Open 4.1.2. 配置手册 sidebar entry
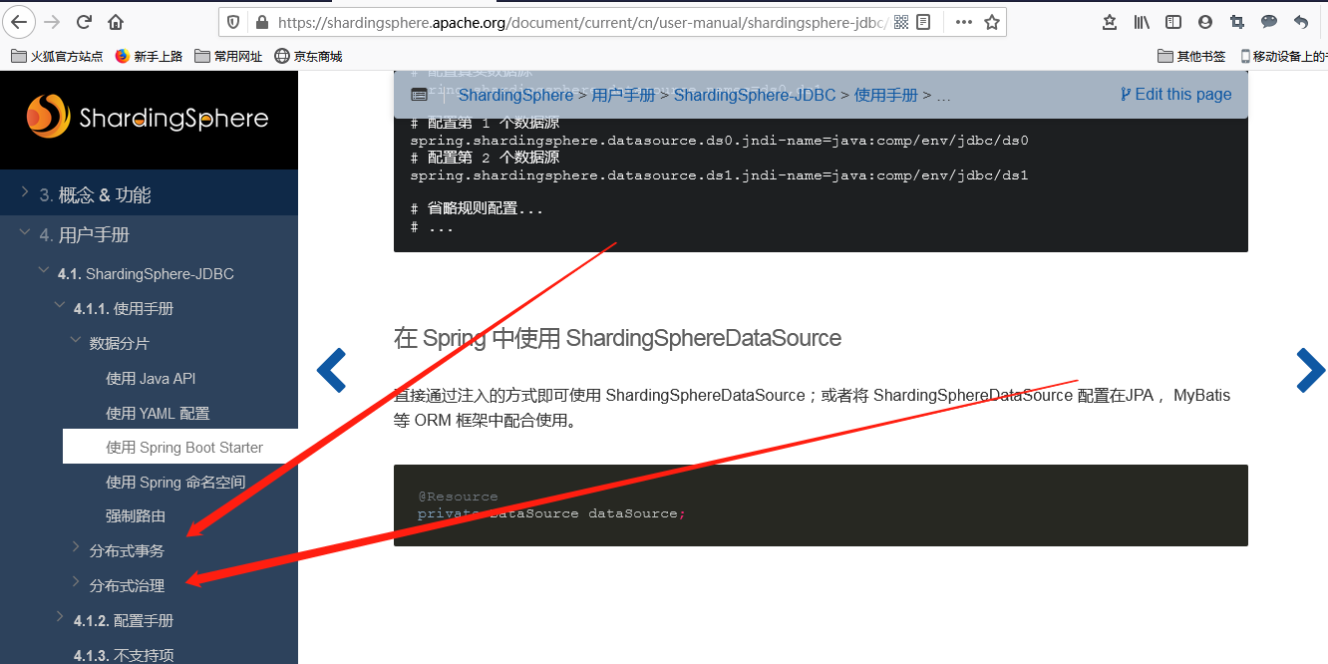The width and height of the screenshot is (1328, 664). coord(124,621)
